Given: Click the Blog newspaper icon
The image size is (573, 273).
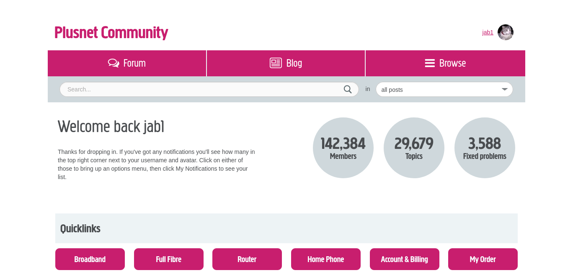Looking at the screenshot, I should [275, 62].
